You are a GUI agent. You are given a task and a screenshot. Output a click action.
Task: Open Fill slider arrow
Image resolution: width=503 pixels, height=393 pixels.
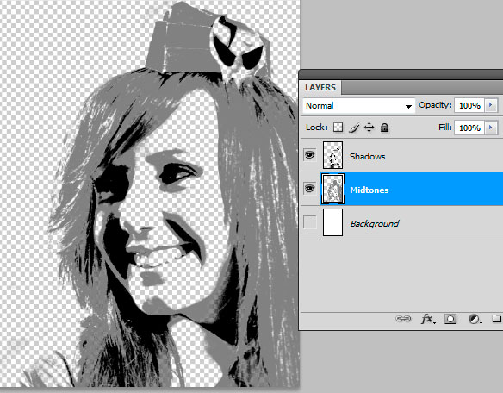point(491,128)
